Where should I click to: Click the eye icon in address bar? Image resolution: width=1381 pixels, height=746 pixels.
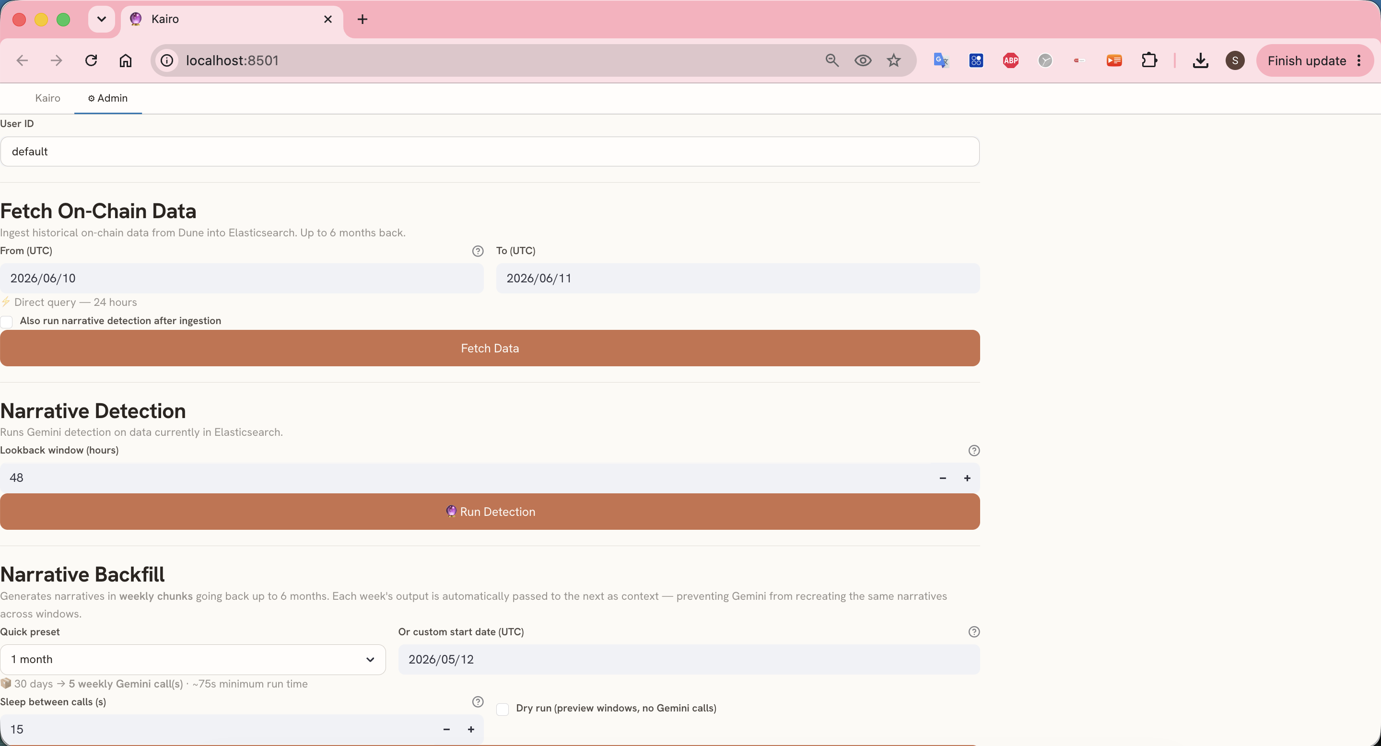pyautogui.click(x=863, y=60)
